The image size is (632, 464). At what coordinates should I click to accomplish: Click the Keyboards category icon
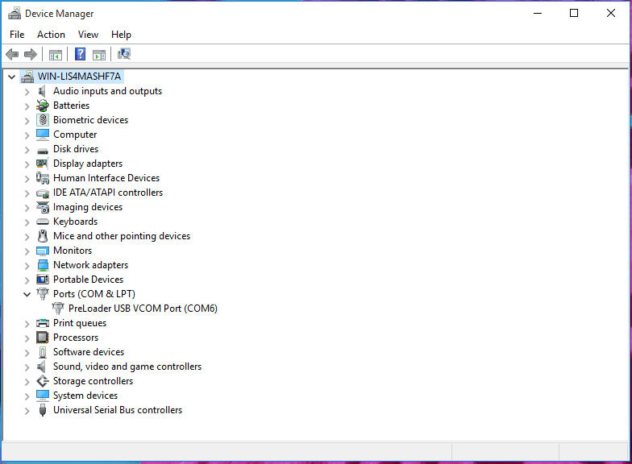(43, 222)
